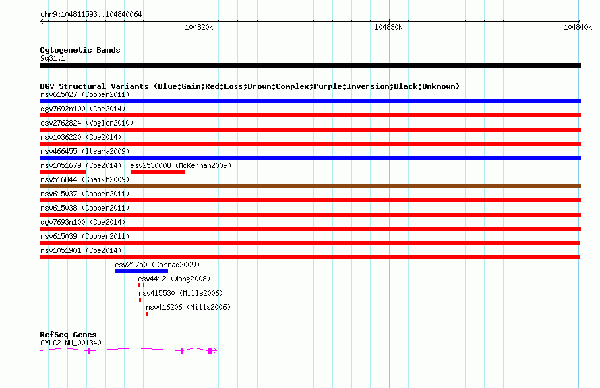Screen dimensions: 600x388
Task: Open variant label nsv1036220 (Coe2014)
Action: click(81, 137)
